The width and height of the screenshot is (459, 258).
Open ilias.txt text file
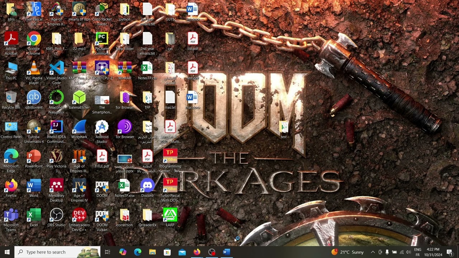tap(170, 100)
